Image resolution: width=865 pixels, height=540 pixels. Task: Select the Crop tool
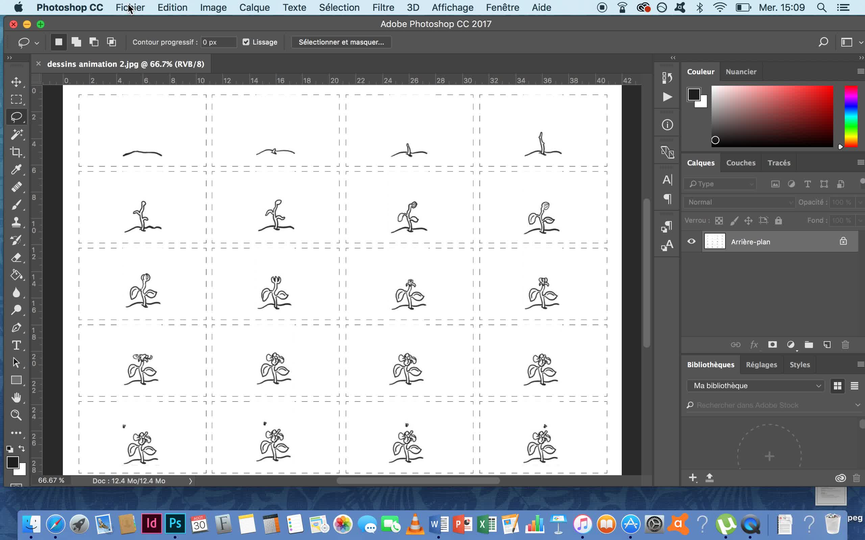tap(16, 152)
